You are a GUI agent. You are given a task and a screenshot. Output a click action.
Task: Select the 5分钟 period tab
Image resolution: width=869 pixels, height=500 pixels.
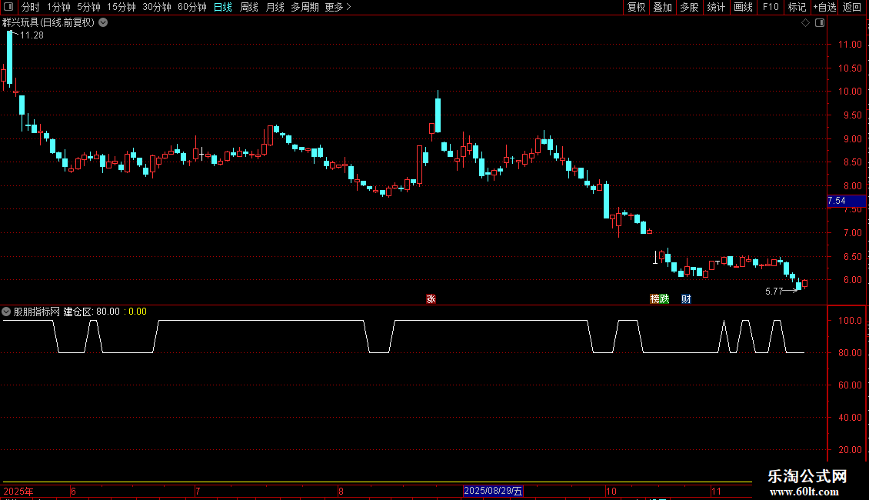coord(88,7)
